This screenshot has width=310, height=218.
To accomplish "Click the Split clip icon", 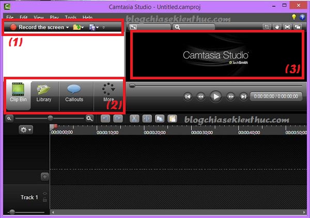I will tap(147, 119).
